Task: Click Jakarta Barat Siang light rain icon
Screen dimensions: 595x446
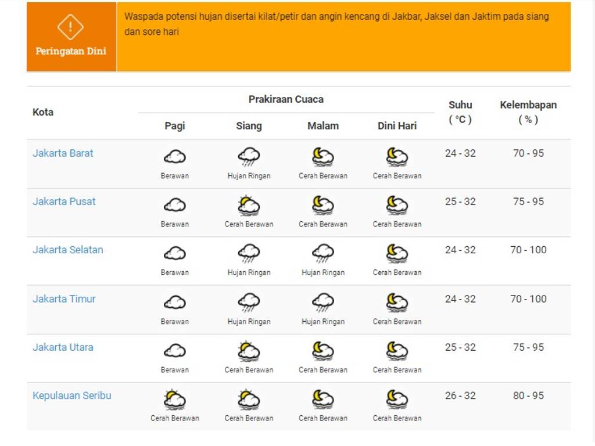Action: coord(249,156)
